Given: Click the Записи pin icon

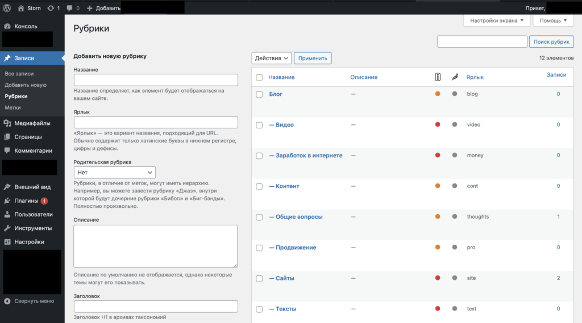Looking at the screenshot, I should pos(7,58).
